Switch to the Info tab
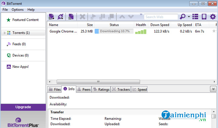The image size is (218, 128). [69, 89]
